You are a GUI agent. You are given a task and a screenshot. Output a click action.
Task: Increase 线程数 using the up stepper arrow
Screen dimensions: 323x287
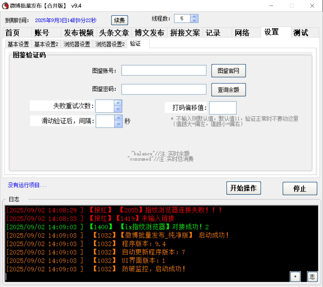[x=194, y=16]
